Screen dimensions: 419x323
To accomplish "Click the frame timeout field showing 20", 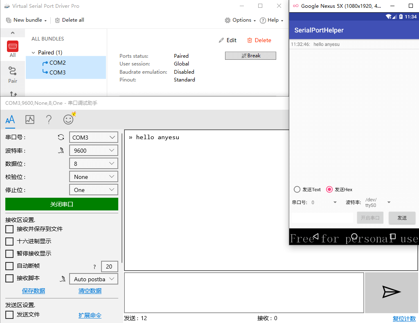I will 110,267.
